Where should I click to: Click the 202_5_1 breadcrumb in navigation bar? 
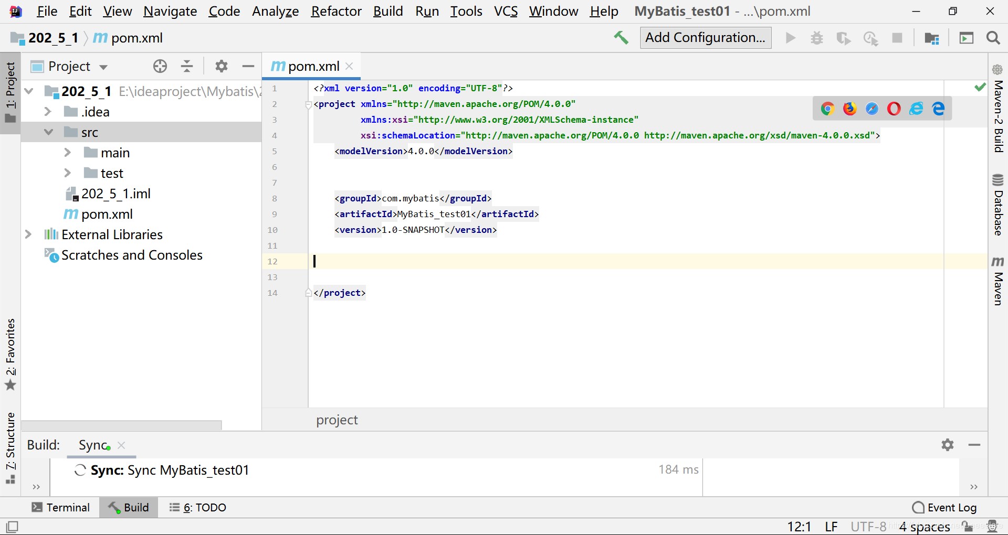tap(45, 38)
